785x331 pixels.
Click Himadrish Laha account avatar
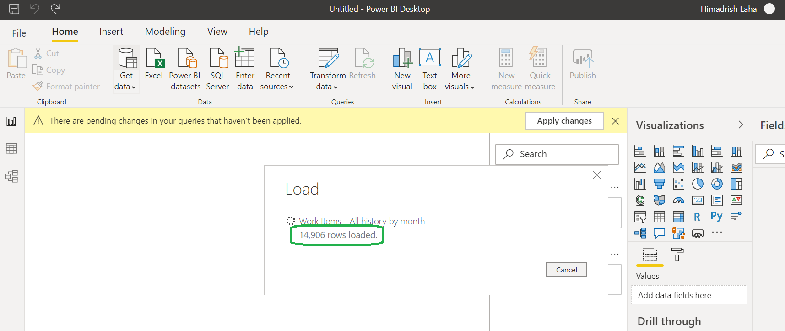[769, 9]
